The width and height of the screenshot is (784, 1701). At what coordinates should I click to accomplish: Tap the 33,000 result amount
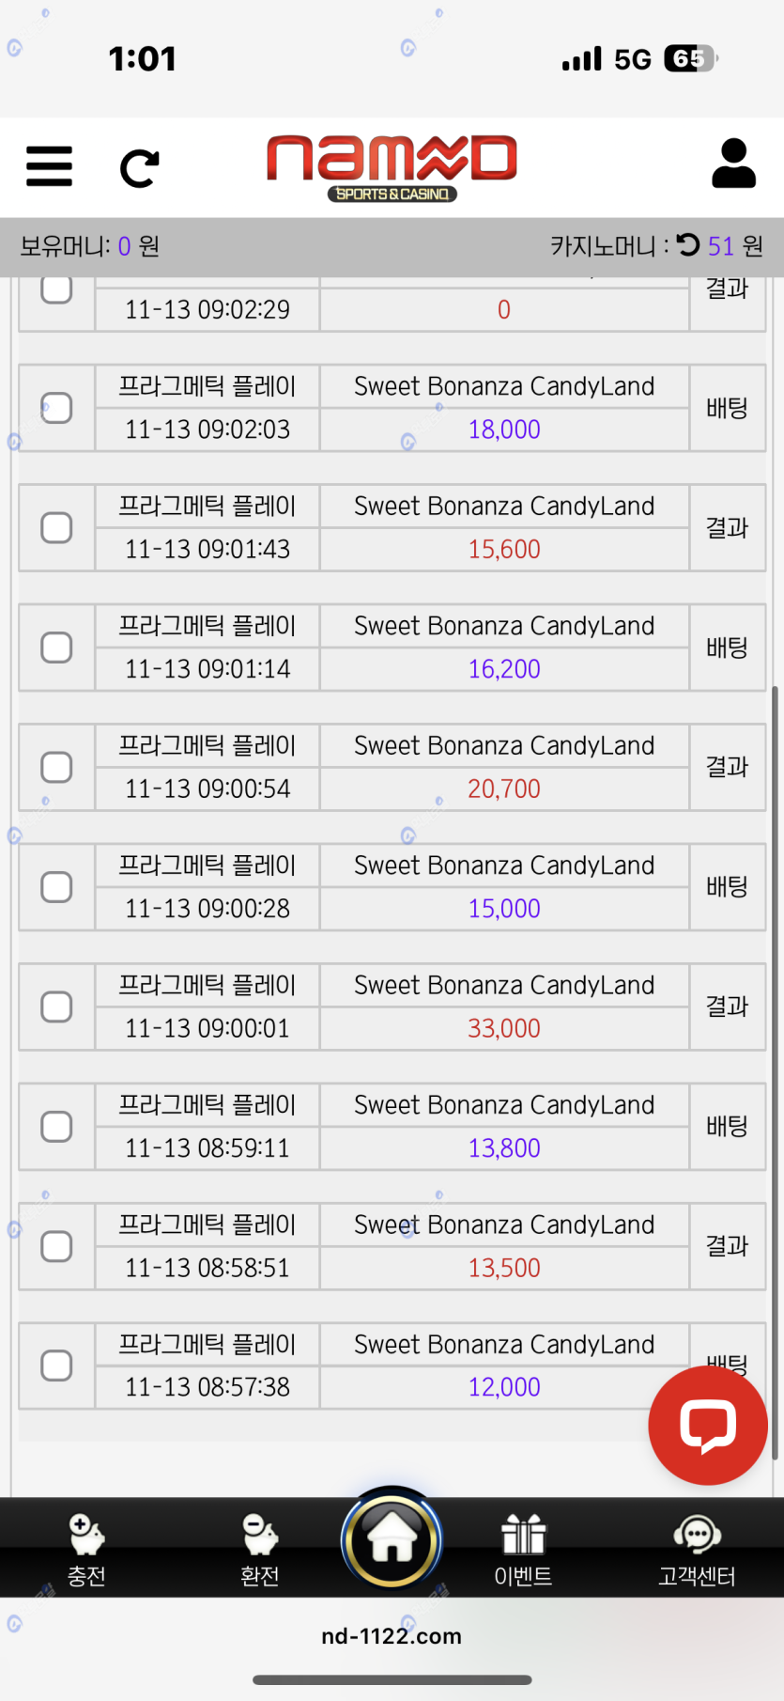[504, 1028]
